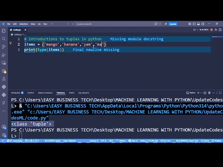This screenshot has height=167, width=223.
Task: Open the Explorer view in activity bar
Action: 4,31
